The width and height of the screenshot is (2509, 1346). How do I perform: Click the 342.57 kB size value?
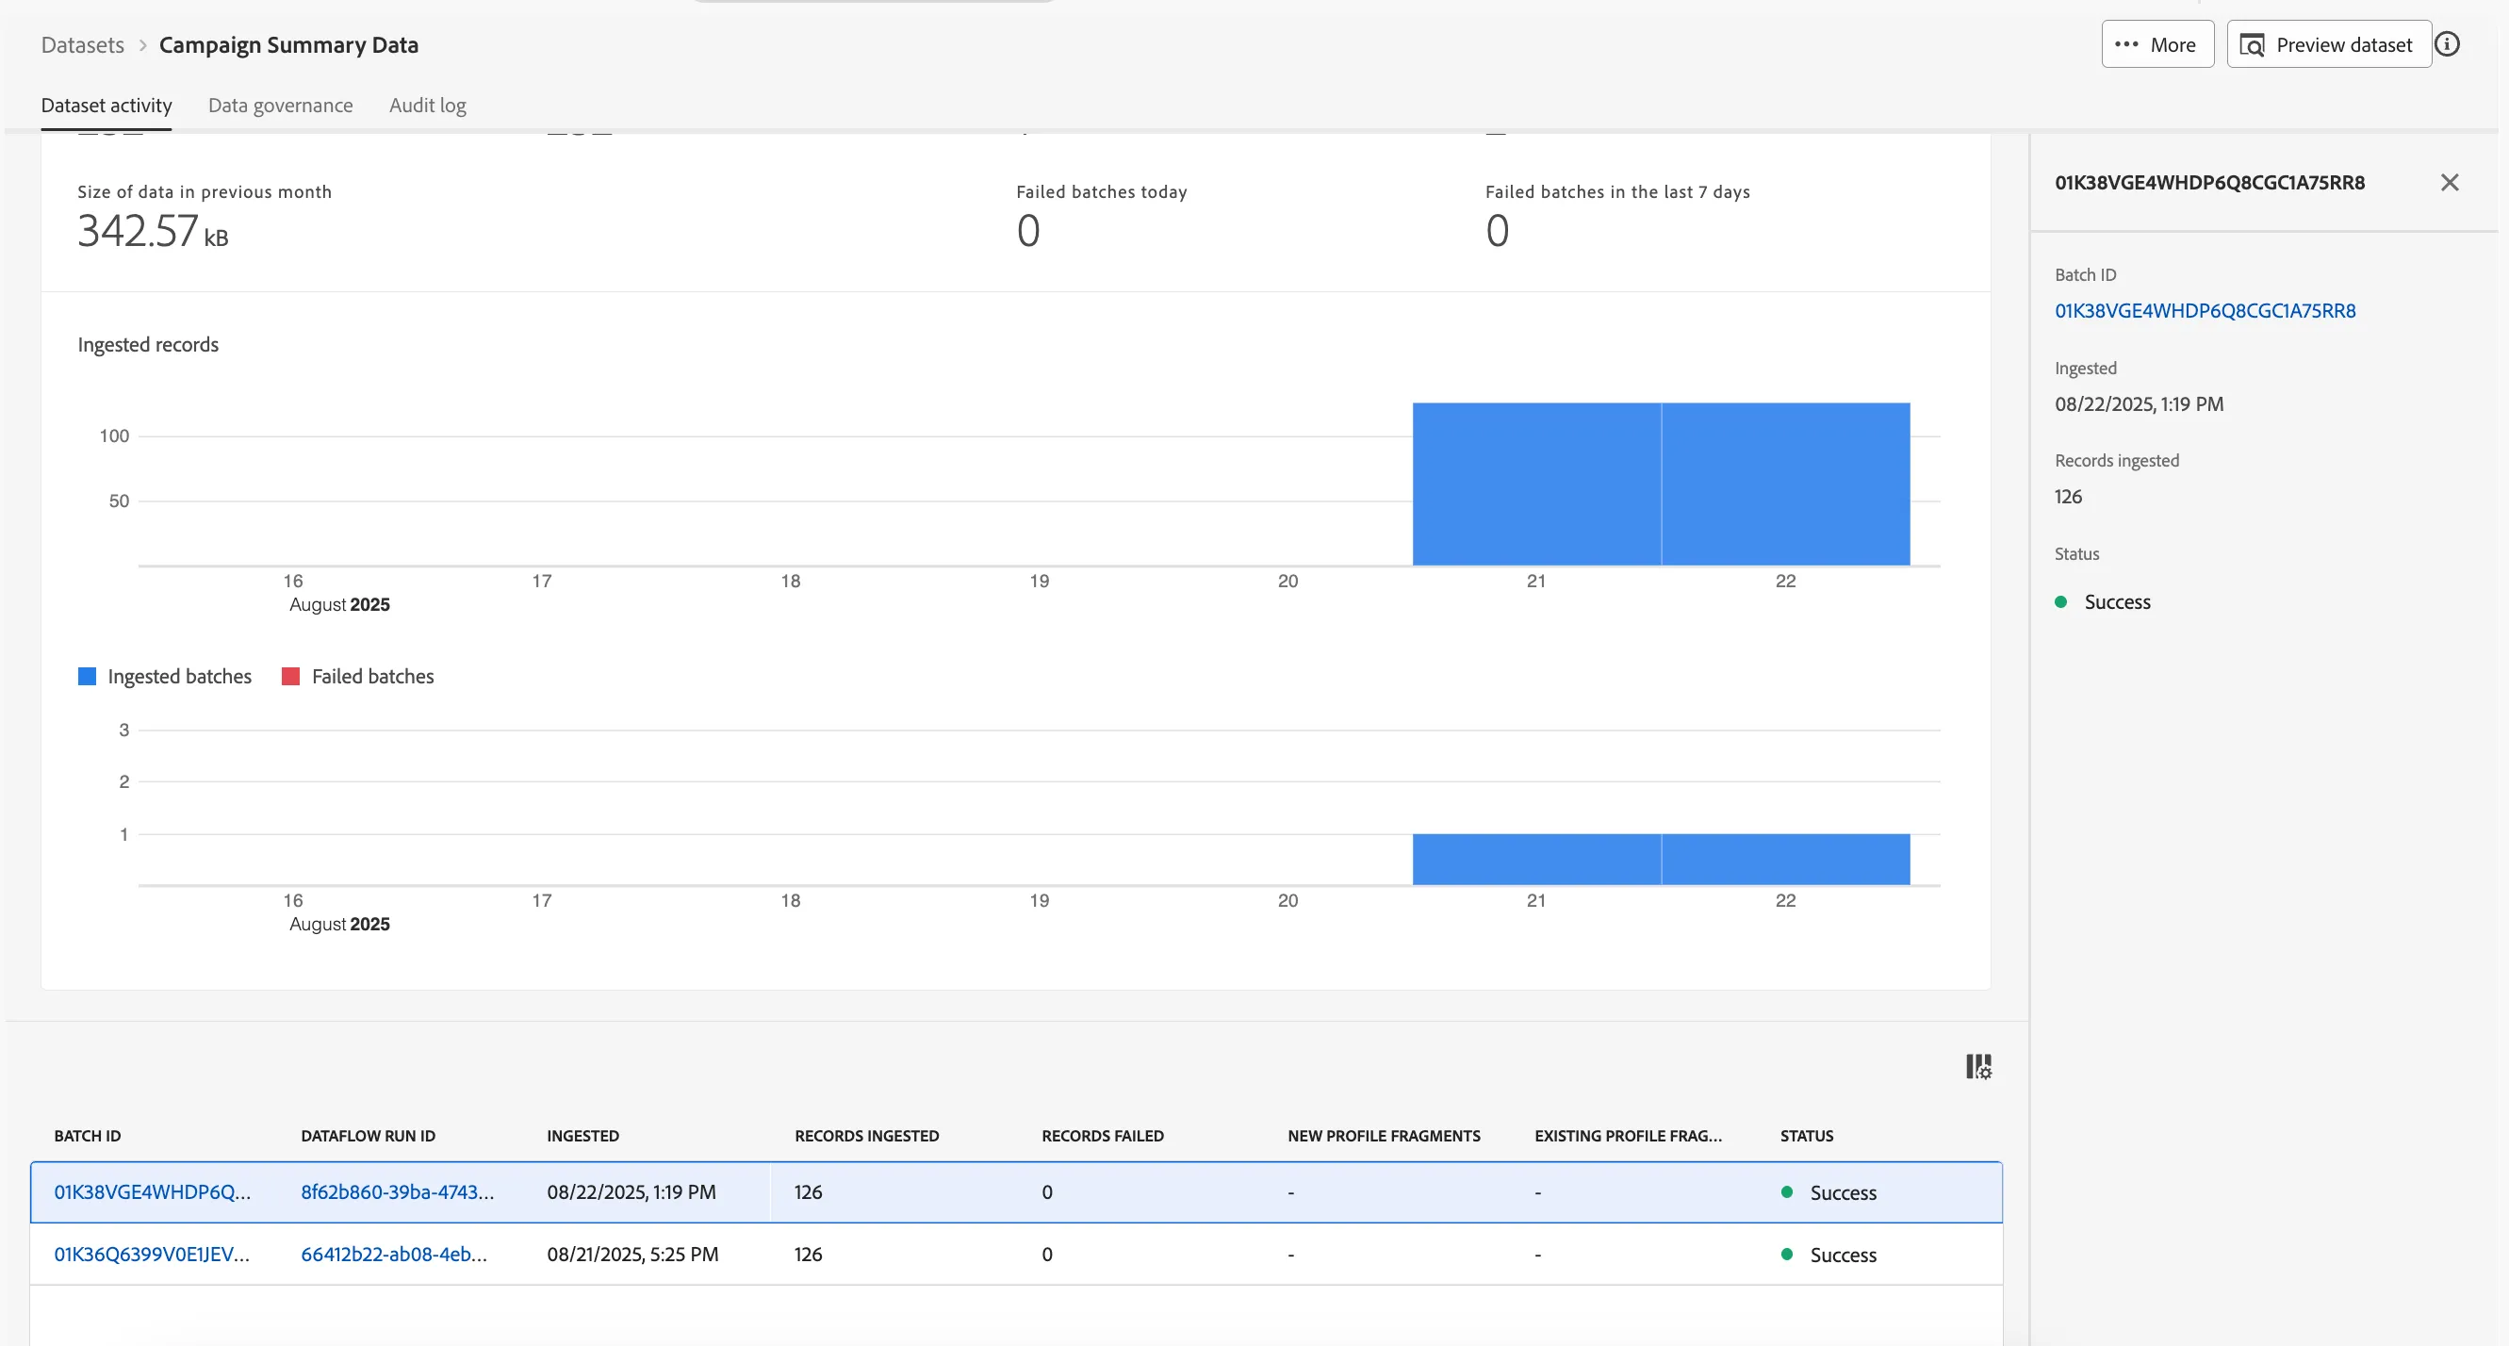click(153, 232)
